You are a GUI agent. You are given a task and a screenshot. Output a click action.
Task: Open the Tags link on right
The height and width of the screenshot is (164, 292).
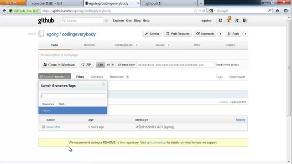219,77
